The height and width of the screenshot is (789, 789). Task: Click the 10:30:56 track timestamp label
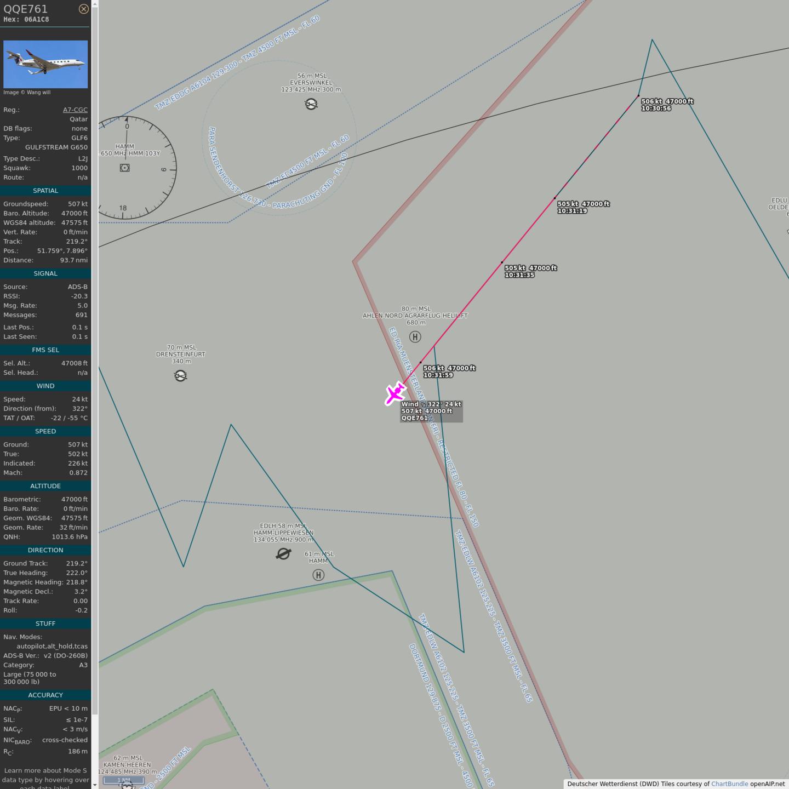coord(656,108)
